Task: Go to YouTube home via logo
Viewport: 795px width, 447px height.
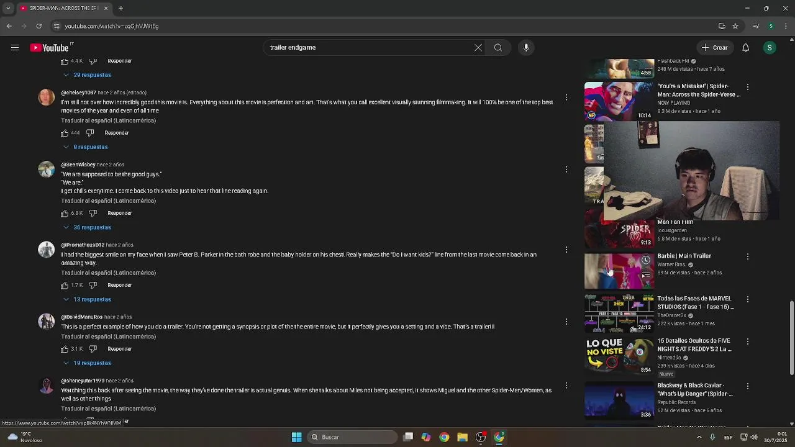Action: tap(50, 48)
